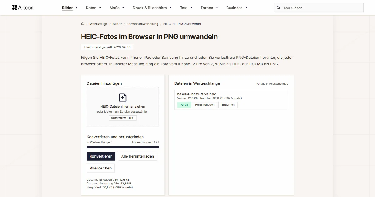Focus the Tool suchen search field
The width and height of the screenshot is (375, 197).
coord(319,8)
